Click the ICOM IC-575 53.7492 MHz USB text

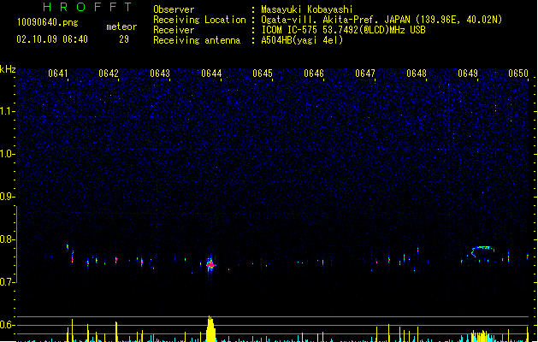tap(344, 30)
